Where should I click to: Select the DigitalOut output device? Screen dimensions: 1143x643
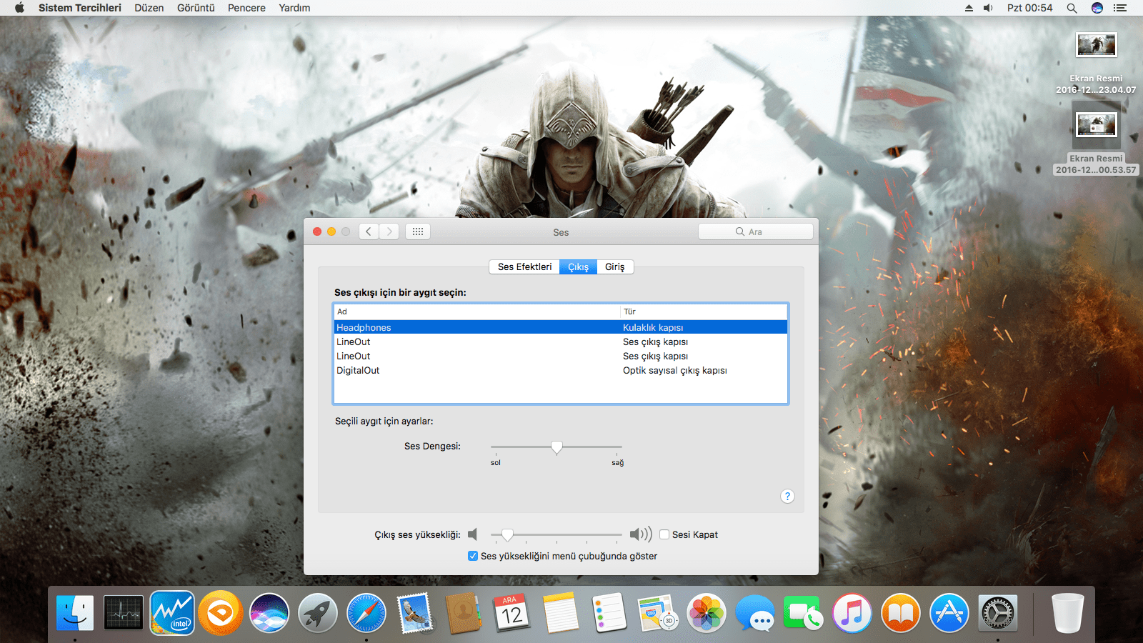[561, 370]
